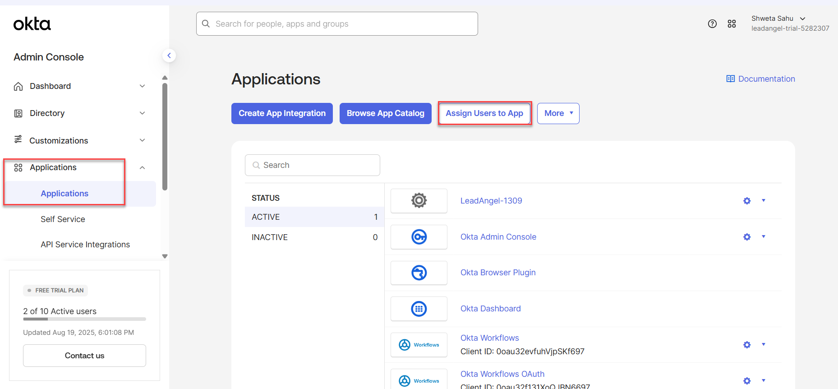Click the sidebar scrollbar down arrow
The image size is (838, 389).
(165, 256)
